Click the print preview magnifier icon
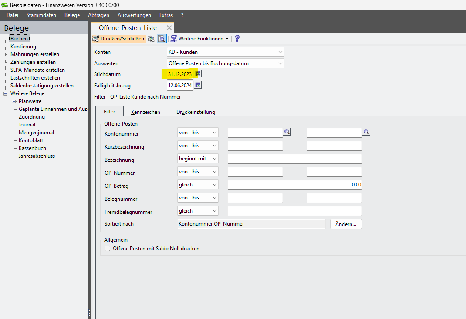 (162, 39)
